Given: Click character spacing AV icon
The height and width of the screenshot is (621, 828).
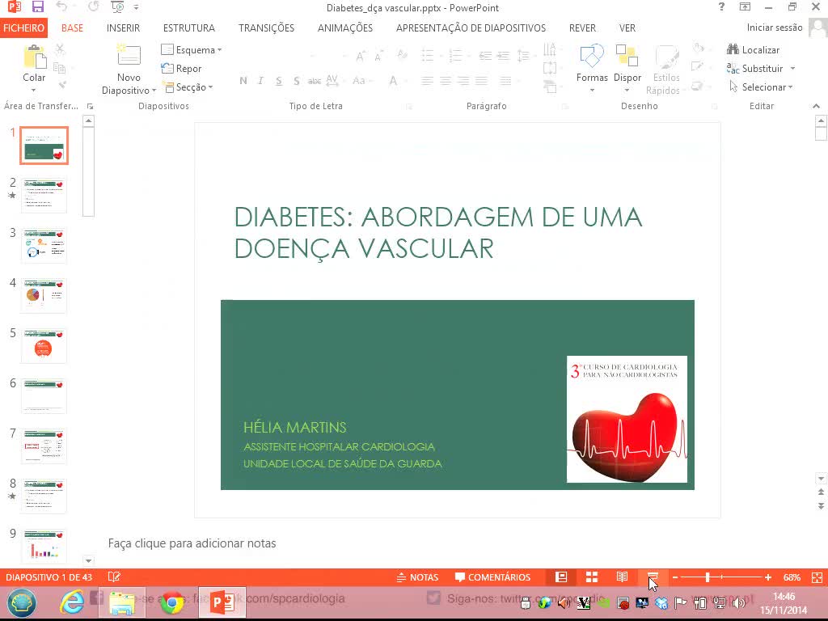Looking at the screenshot, I should [332, 80].
